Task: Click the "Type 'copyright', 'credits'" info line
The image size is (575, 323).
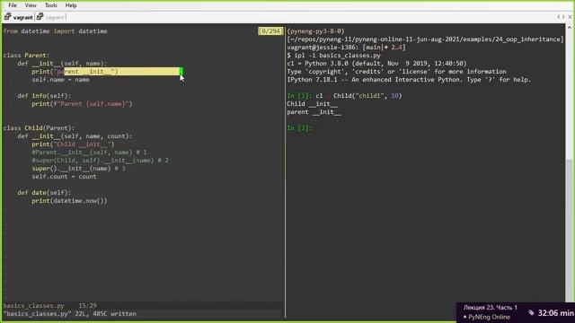Action: coord(396,72)
